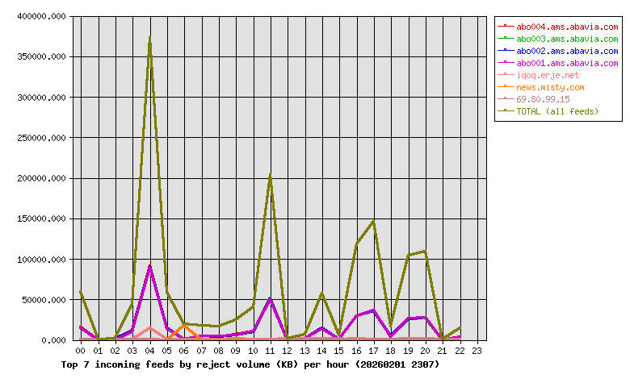Viewport: 630px width, 387px height.
Task: Click the orange news.misty.com peak at hour 06
Action: [184, 326]
